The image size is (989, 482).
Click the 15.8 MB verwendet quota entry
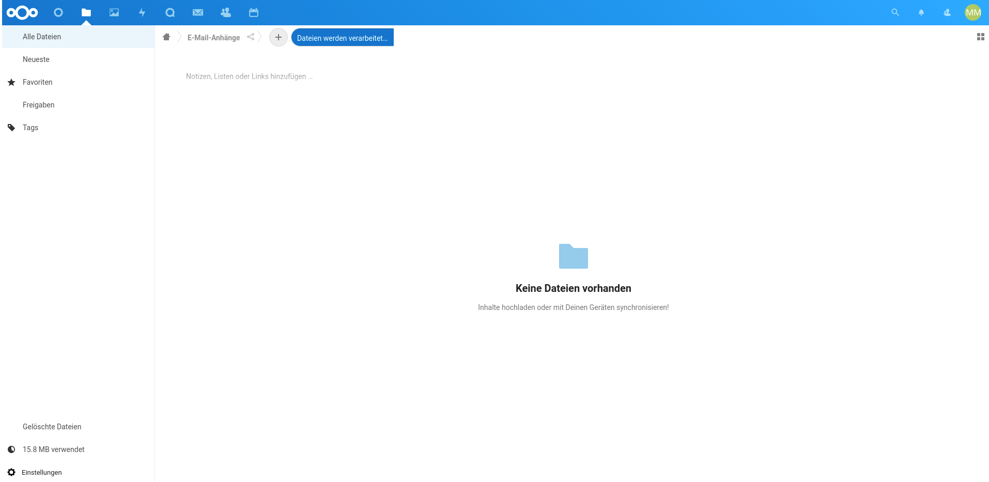point(78,449)
